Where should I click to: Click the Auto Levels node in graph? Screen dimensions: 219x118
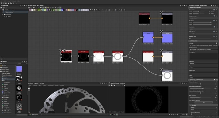(x=118, y=56)
